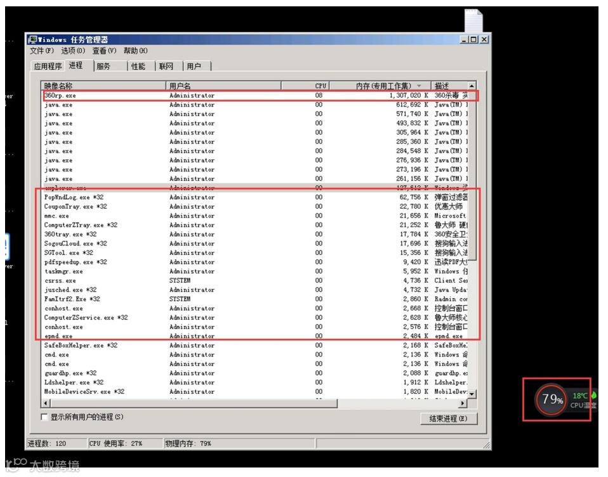Click vertical scrollbar down arrow
Image resolution: width=608 pixels, height=477 pixels.
472,394
